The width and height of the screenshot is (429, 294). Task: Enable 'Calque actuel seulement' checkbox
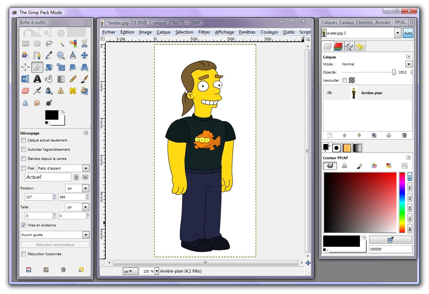pyautogui.click(x=24, y=140)
